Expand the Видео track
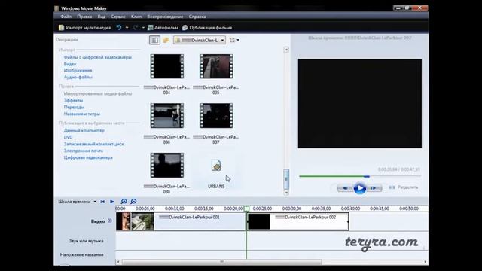The width and height of the screenshot is (482, 271). point(110,221)
